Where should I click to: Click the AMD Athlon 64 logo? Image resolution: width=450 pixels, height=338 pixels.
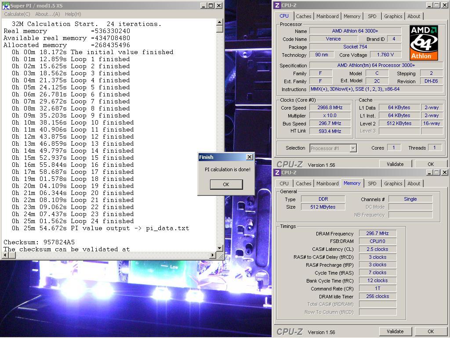tap(424, 43)
